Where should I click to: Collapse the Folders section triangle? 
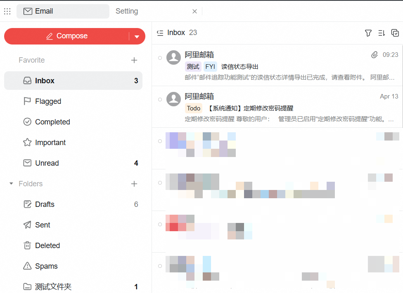11,184
